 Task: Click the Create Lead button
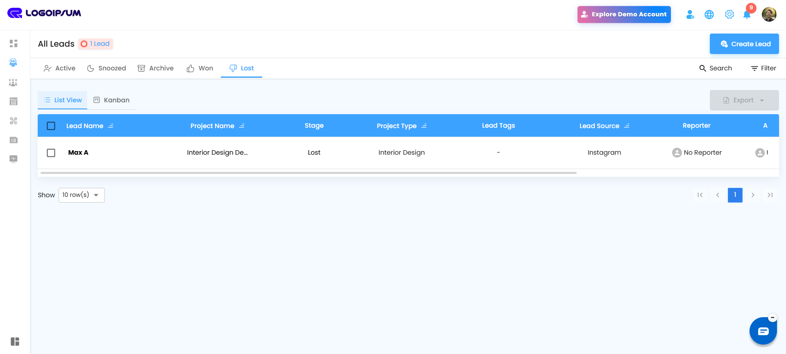point(744,44)
